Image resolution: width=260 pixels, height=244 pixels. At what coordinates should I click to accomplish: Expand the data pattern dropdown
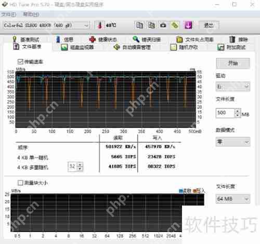click(x=233, y=142)
